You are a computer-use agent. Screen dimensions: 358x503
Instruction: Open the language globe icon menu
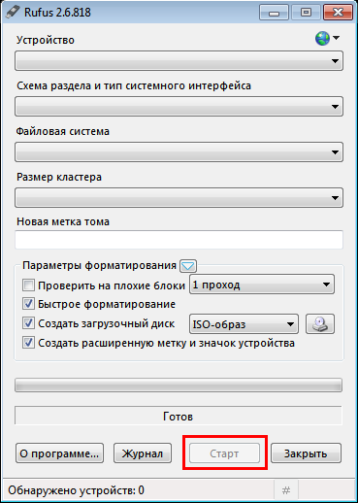click(327, 38)
